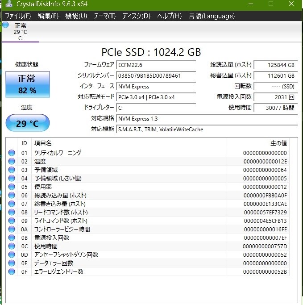Open the 編集(E) menu
The width and height of the screenshot is (303, 305).
click(48, 16)
